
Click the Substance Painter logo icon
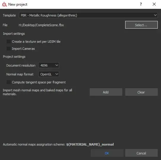[4, 4]
